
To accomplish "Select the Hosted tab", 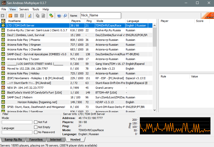I will (75, 140).
